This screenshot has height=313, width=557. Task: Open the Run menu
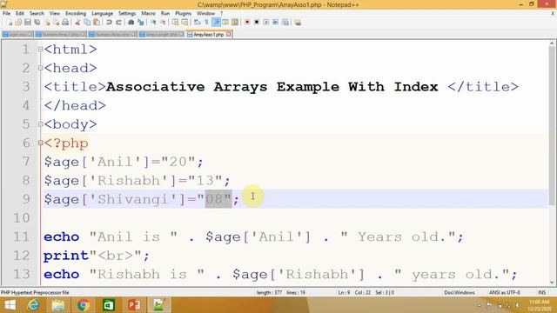pos(165,14)
